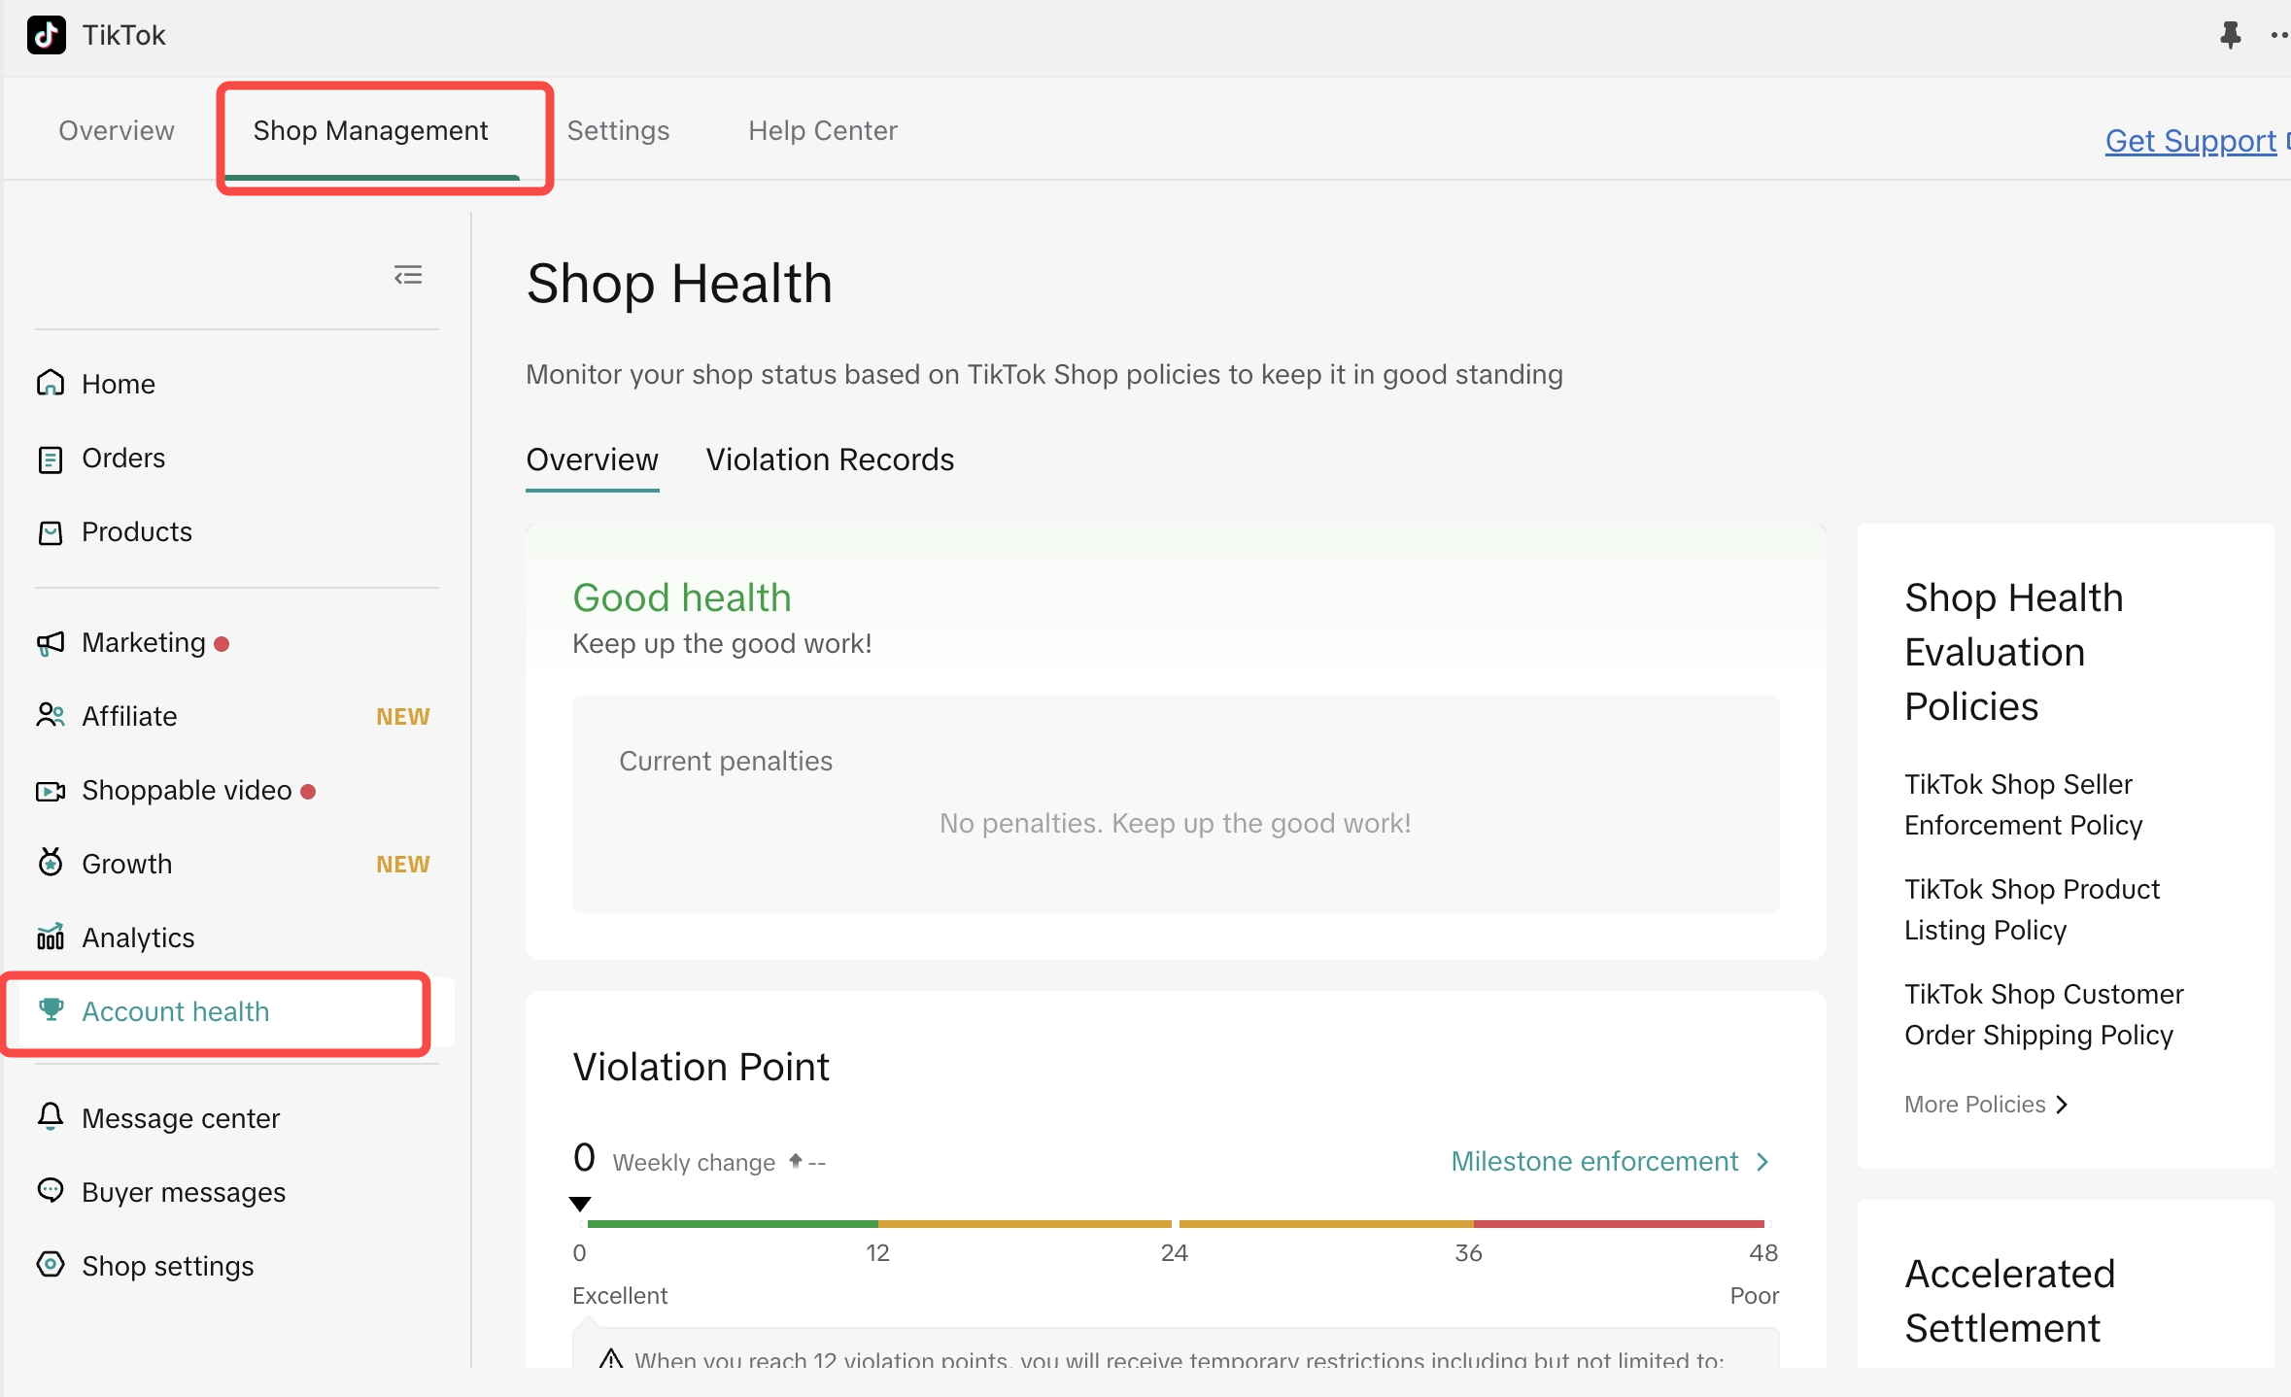Click Growth NEW badge
Image resolution: width=2291 pixels, height=1397 pixels.
pos(403,865)
